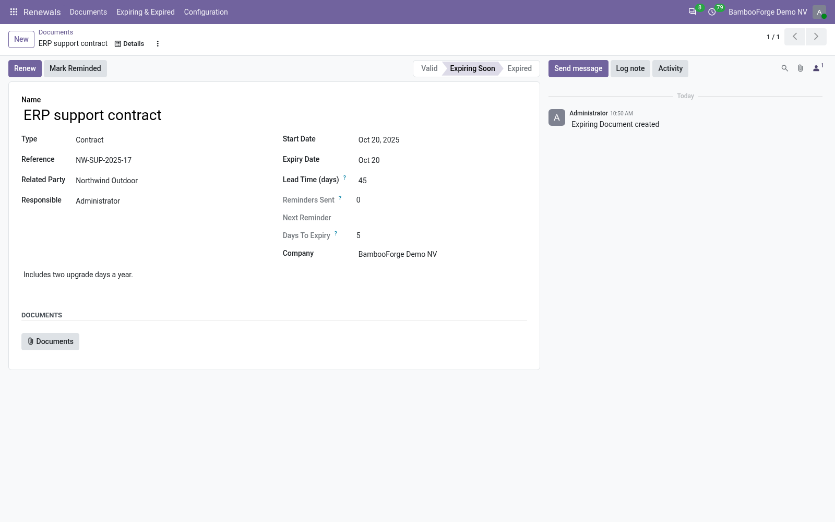Viewport: 835px width, 522px height.
Task: Edit notes 'Includes two upgrade days a year.'
Action: pos(274,275)
